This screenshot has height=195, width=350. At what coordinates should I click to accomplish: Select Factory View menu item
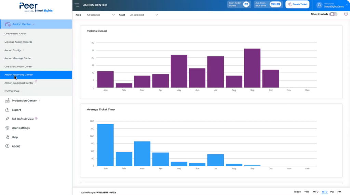(x=12, y=91)
